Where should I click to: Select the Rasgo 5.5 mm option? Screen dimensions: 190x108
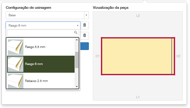[x=35, y=47]
